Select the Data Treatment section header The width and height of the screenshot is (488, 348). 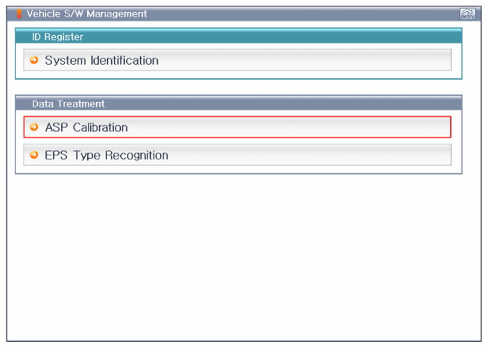coord(239,103)
